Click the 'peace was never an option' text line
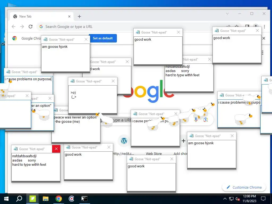 (75, 117)
